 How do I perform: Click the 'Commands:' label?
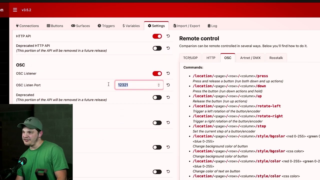coord(193,67)
